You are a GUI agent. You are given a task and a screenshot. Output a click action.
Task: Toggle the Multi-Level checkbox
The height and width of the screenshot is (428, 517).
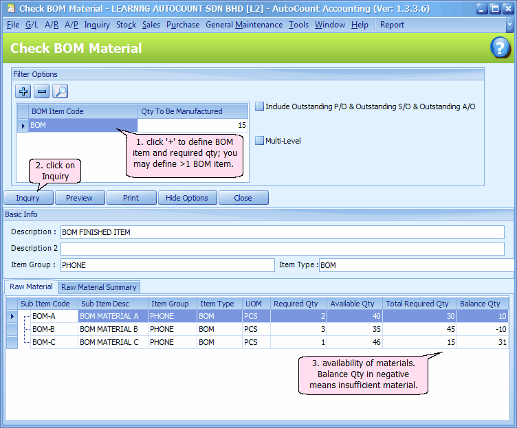pyautogui.click(x=259, y=141)
